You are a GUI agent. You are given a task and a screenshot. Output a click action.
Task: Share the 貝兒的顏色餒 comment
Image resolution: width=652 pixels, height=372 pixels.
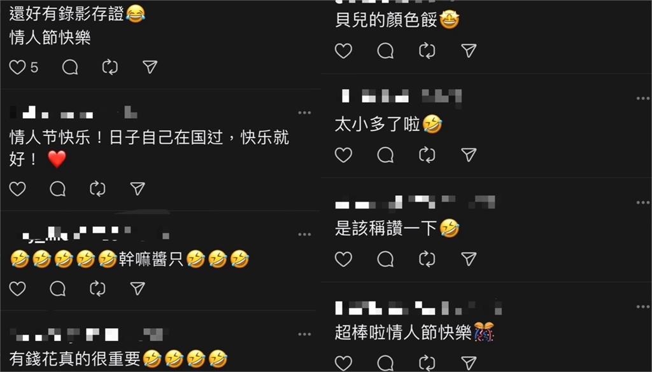[x=469, y=51]
